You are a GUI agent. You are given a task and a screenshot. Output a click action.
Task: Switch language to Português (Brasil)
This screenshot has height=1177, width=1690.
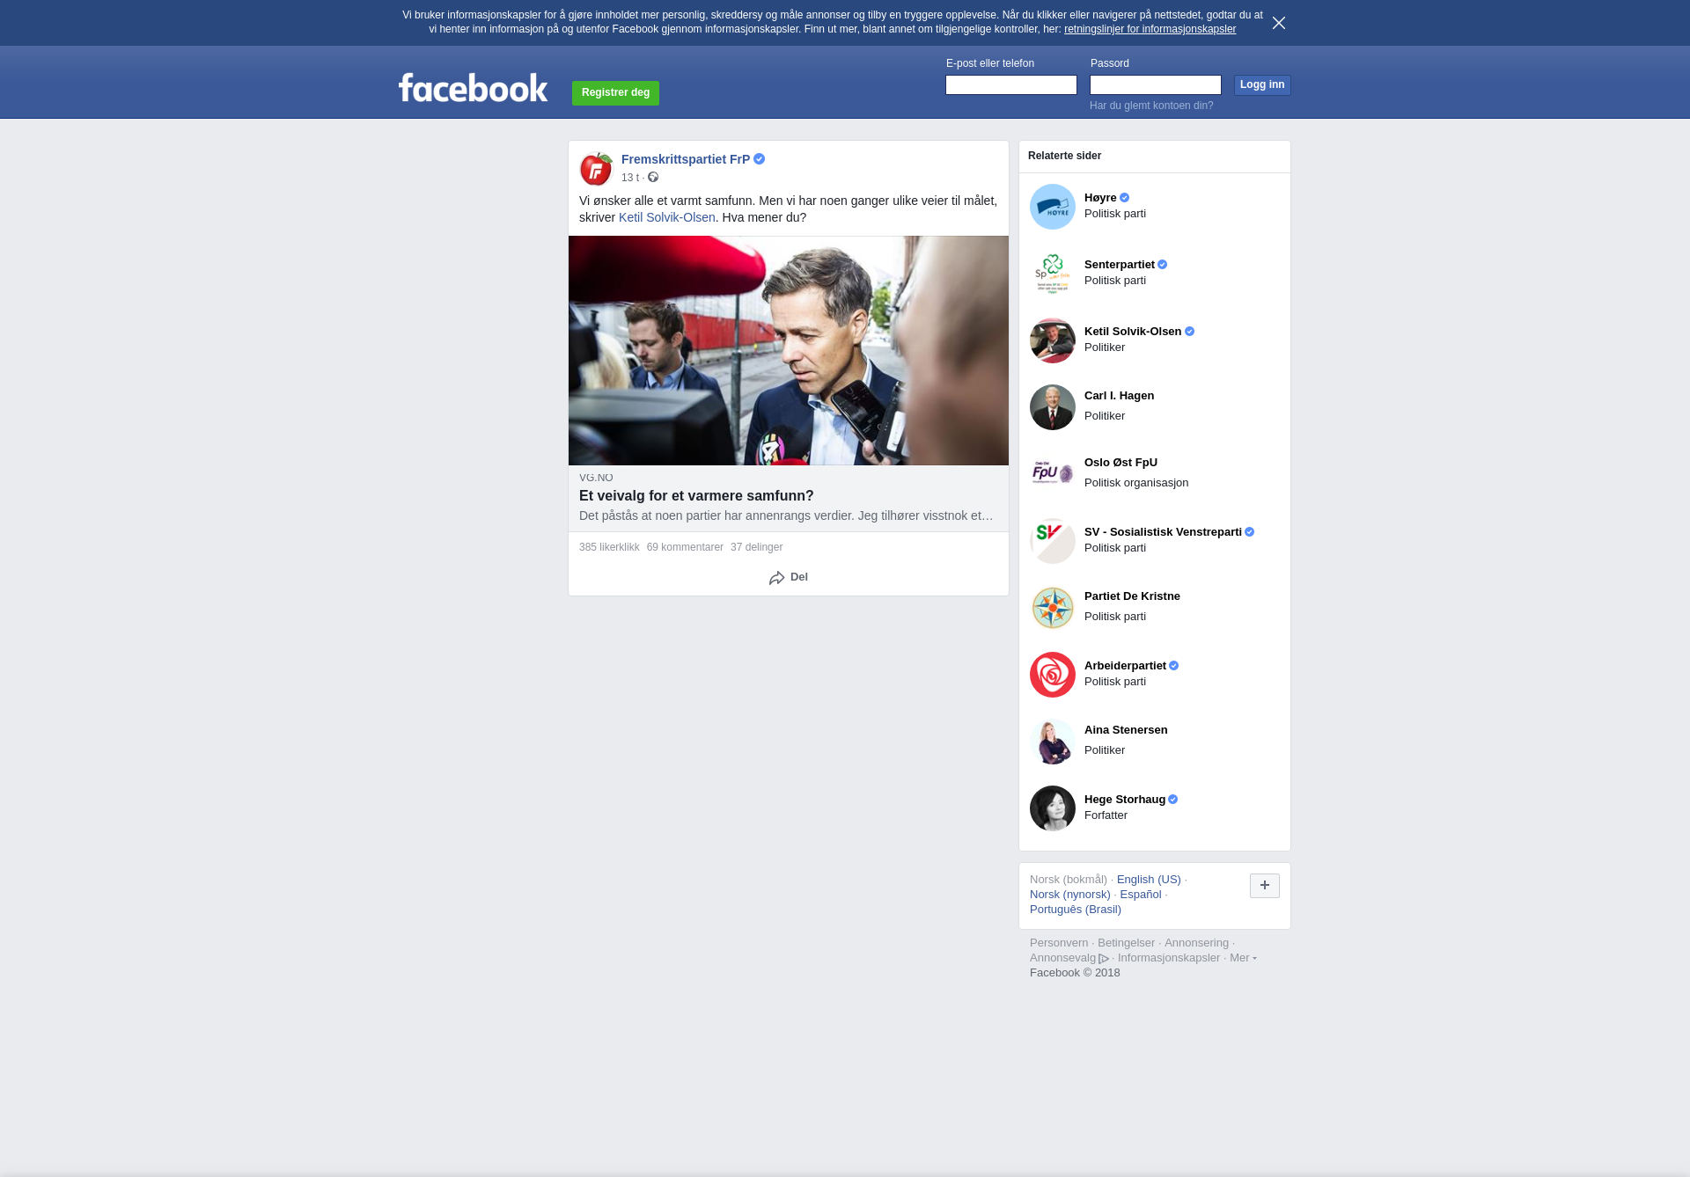[1076, 910]
